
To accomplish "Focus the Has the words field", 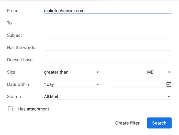I will 108,48.
